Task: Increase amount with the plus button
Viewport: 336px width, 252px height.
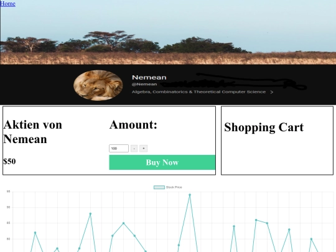Action: tap(144, 149)
